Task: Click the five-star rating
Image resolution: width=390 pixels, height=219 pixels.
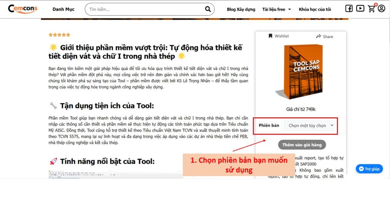Action: click(59, 35)
